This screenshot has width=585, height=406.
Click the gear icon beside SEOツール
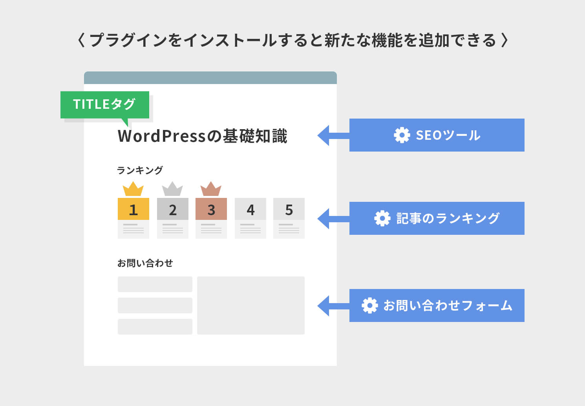point(402,135)
